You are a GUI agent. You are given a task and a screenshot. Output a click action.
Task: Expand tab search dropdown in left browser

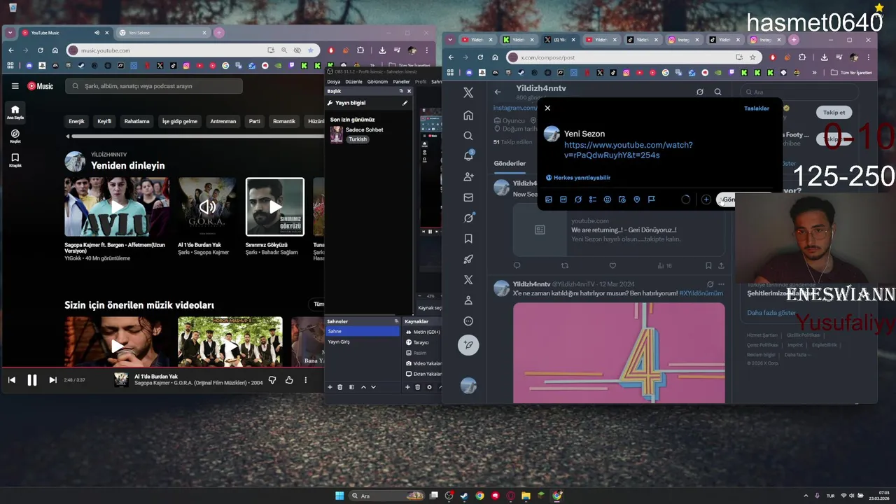click(x=11, y=33)
